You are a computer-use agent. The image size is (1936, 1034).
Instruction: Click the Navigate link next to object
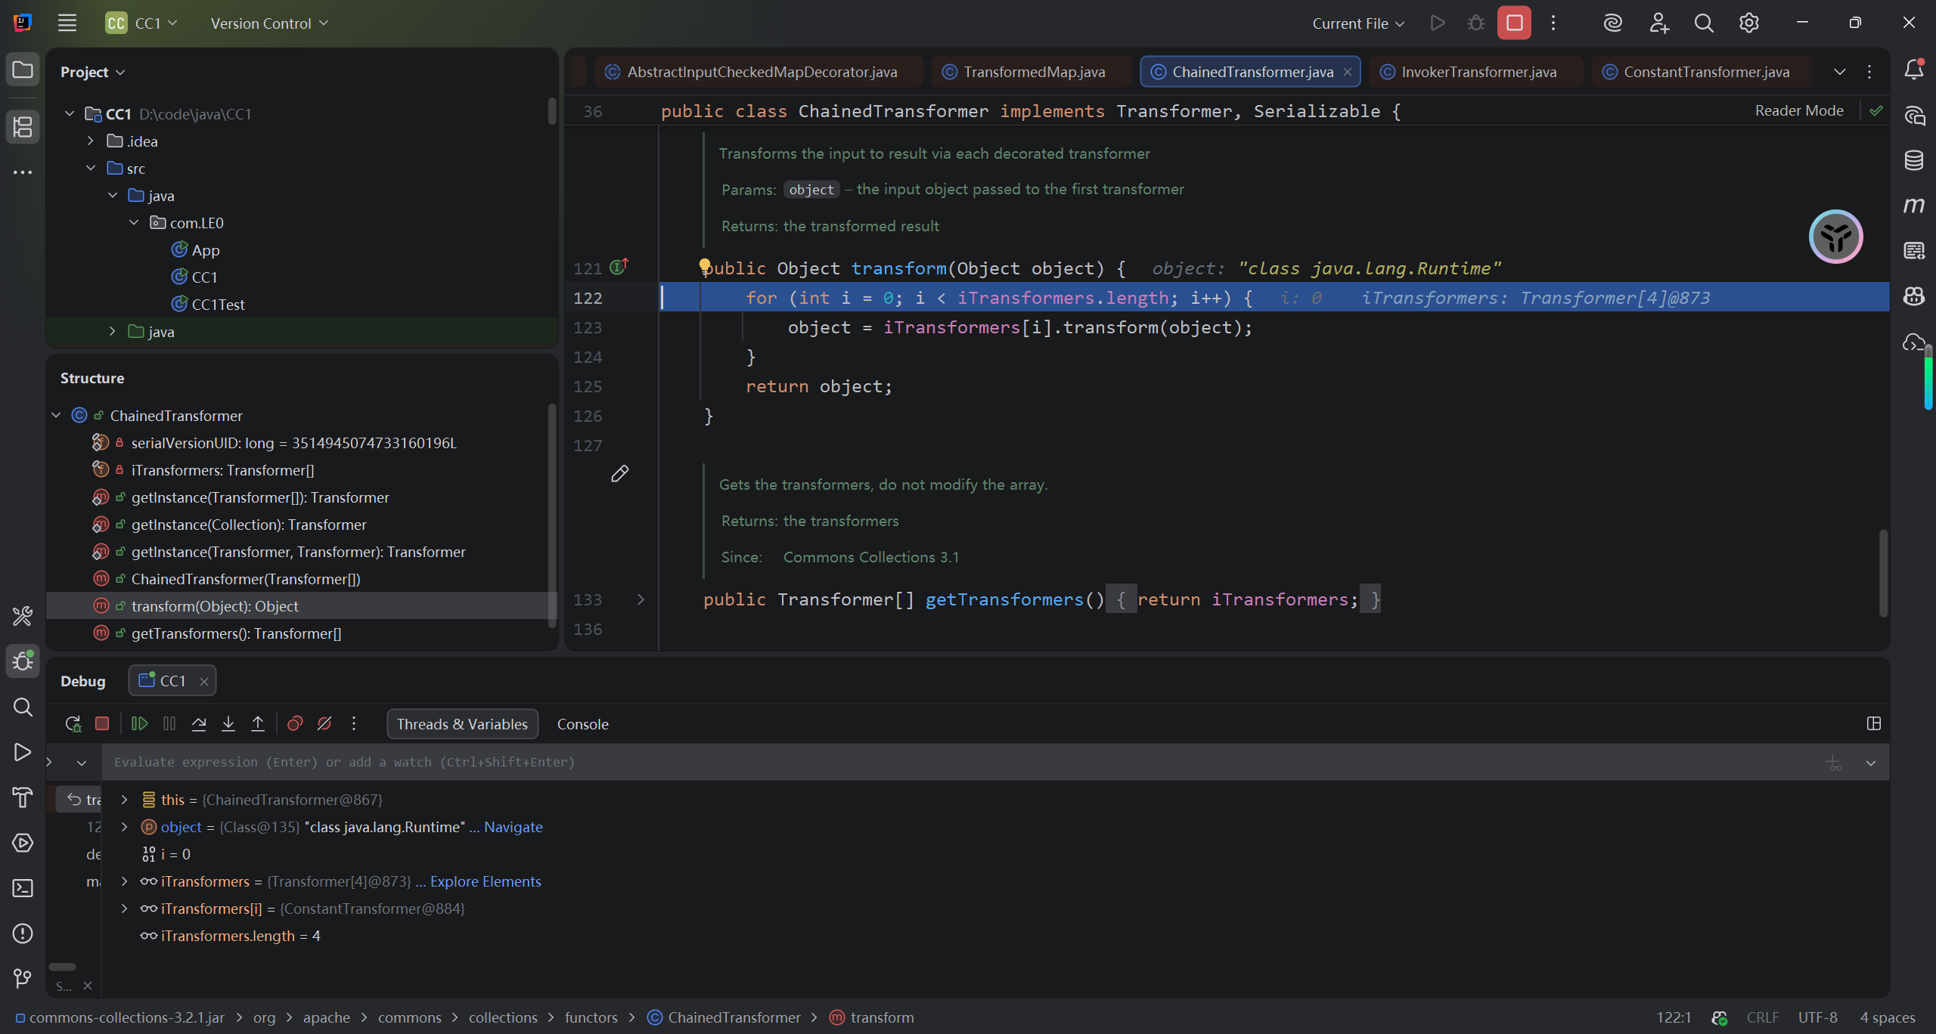513,827
